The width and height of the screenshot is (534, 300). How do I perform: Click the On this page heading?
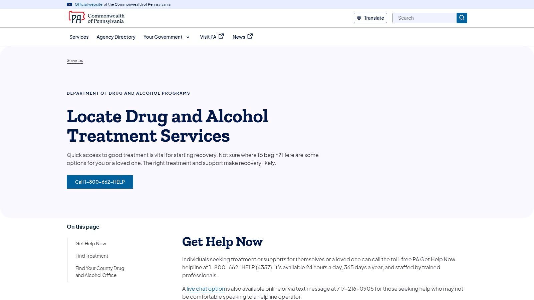tap(83, 227)
